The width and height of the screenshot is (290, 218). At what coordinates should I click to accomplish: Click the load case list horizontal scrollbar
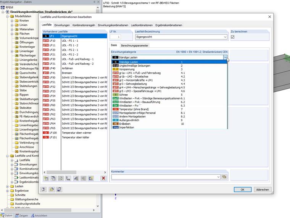pos(61,172)
